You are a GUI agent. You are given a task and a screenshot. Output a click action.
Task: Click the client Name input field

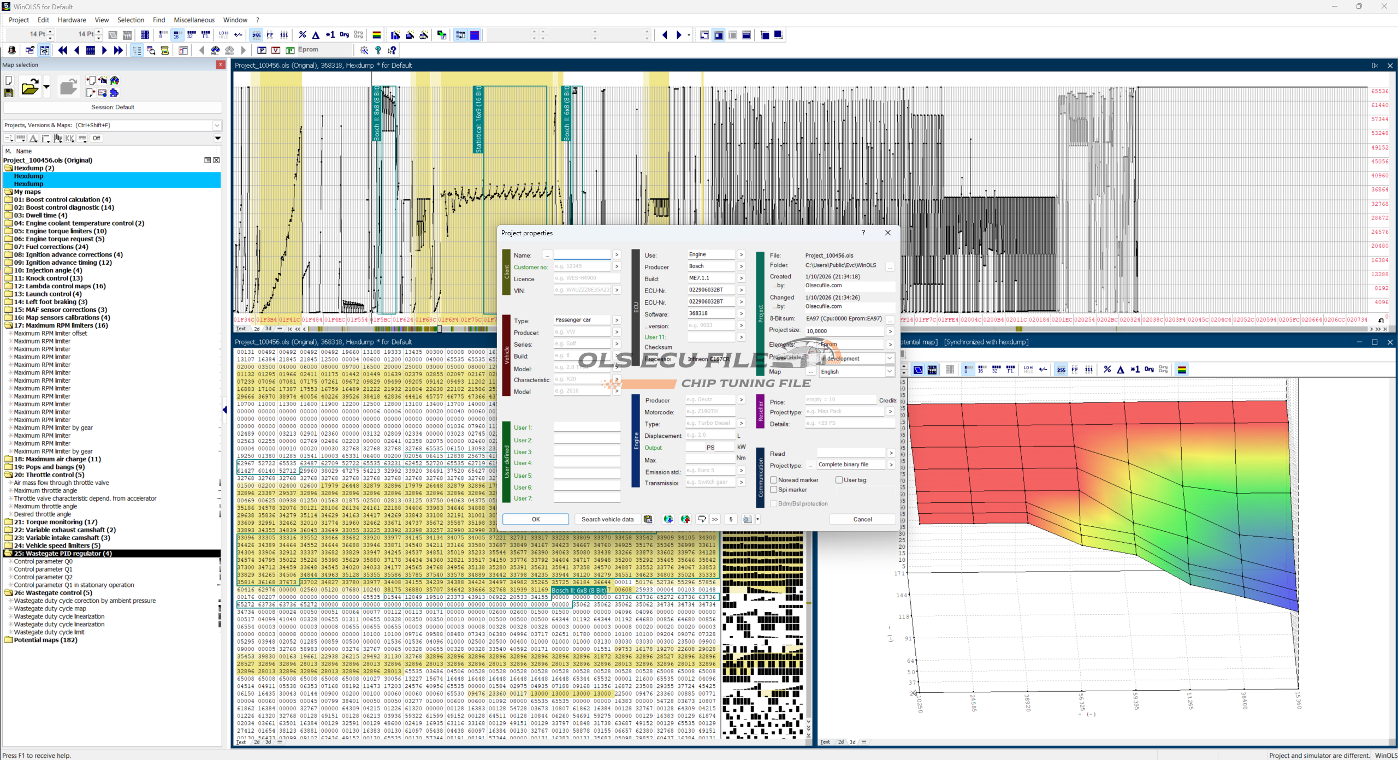point(582,255)
